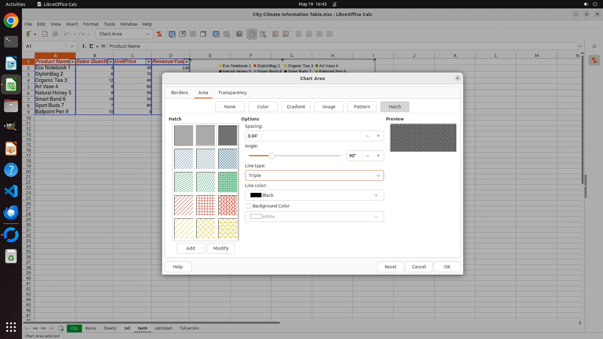Image resolution: width=603 pixels, height=339 pixels.
Task: Click the Export as PDF icon
Action: [x=45, y=34]
